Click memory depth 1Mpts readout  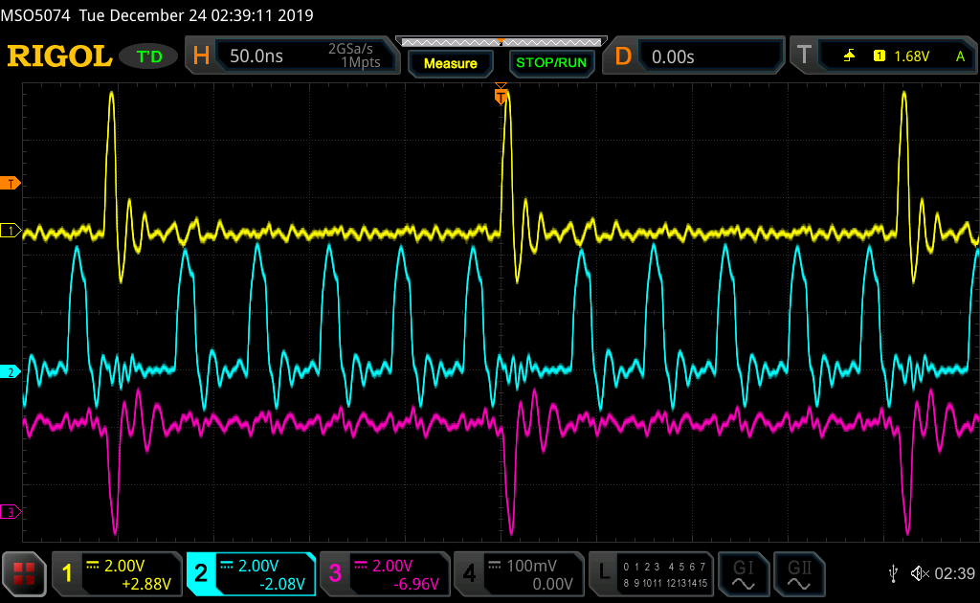[x=361, y=62]
